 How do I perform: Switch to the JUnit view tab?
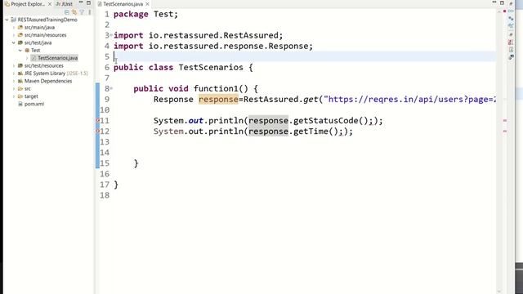point(64,4)
